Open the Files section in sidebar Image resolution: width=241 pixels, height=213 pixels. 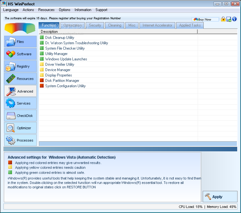click(x=20, y=42)
